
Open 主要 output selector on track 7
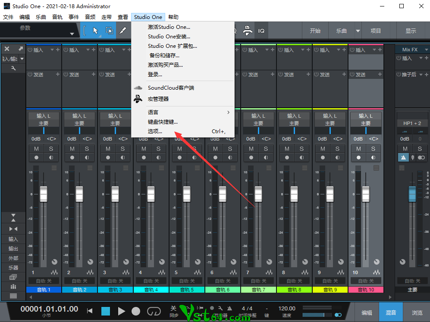click(258, 123)
